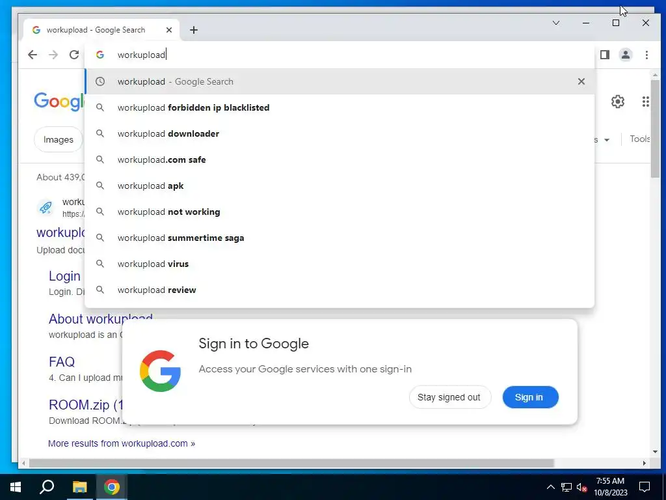This screenshot has height=500, width=666.
Task: Open the Windows notification center
Action: (645, 487)
